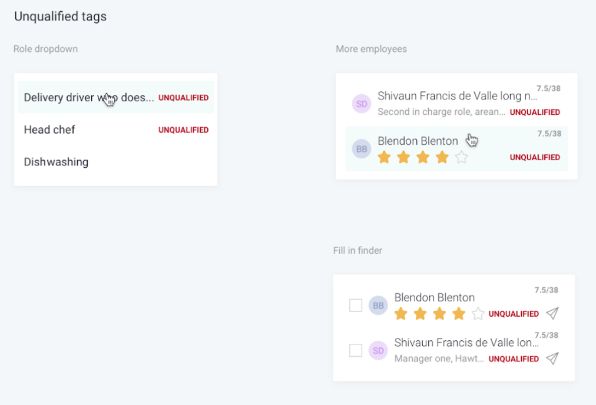The width and height of the screenshot is (596, 405).
Task: Select the Delivery driver role option
Action: (115, 97)
